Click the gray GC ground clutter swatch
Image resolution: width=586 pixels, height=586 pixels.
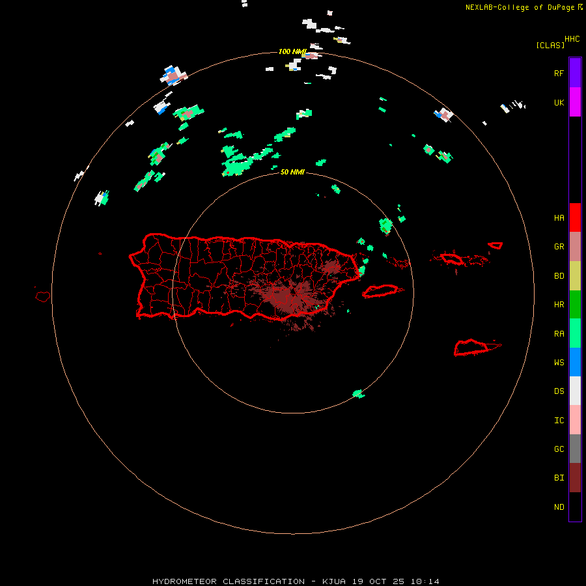click(x=575, y=449)
